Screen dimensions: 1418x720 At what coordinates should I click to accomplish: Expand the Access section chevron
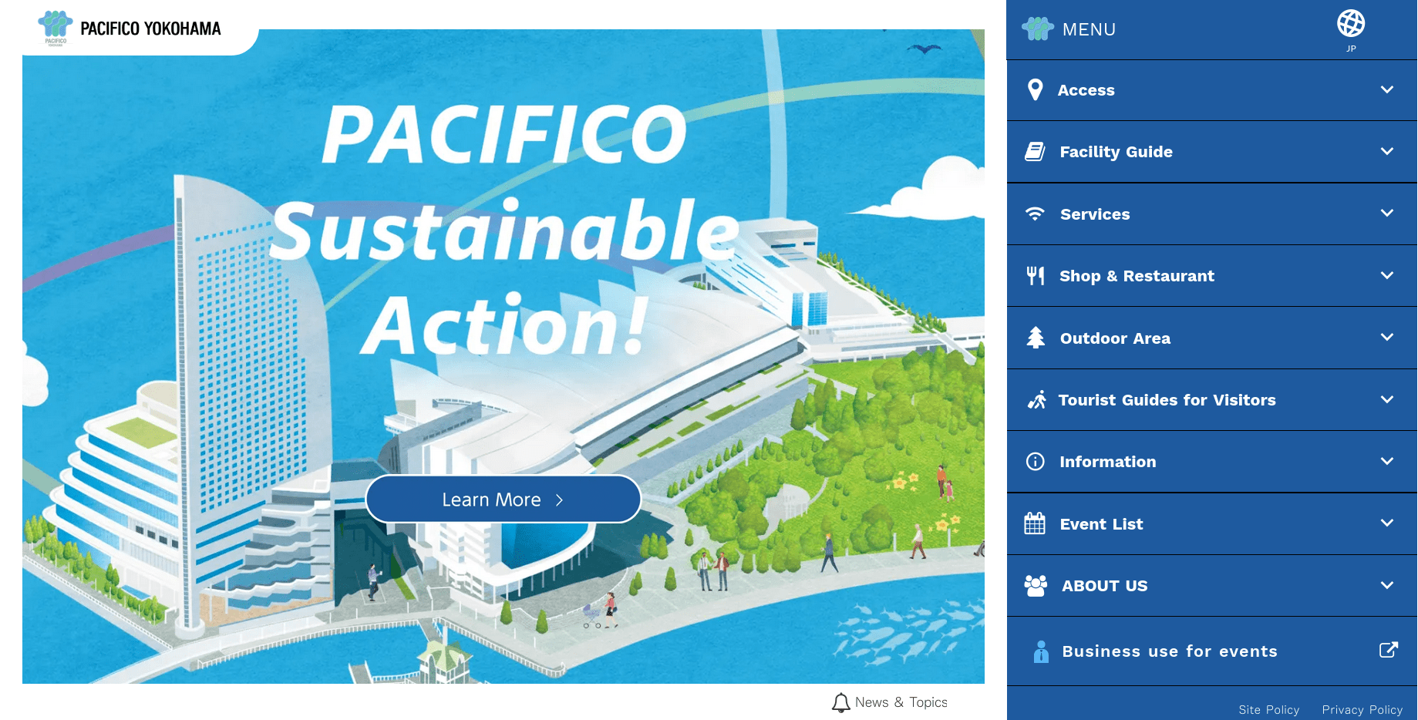point(1386,90)
